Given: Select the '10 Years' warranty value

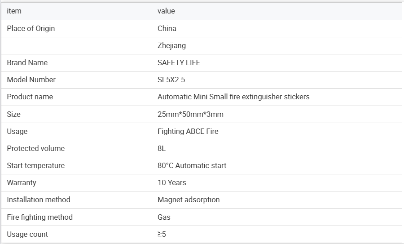Looking at the screenshot, I should click(172, 182).
